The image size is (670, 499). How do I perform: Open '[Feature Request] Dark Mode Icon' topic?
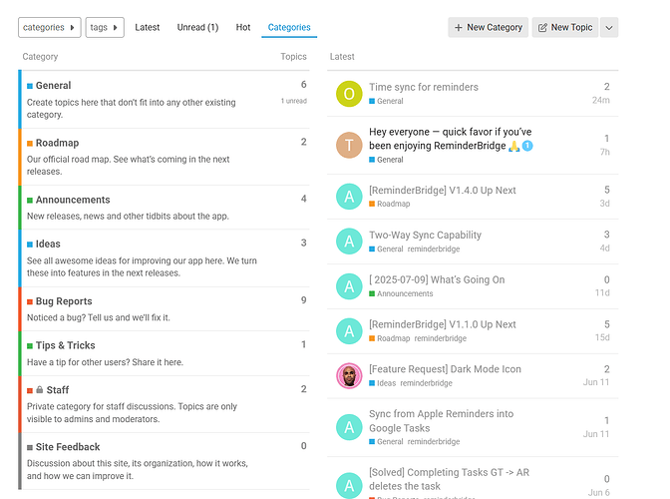point(445,369)
